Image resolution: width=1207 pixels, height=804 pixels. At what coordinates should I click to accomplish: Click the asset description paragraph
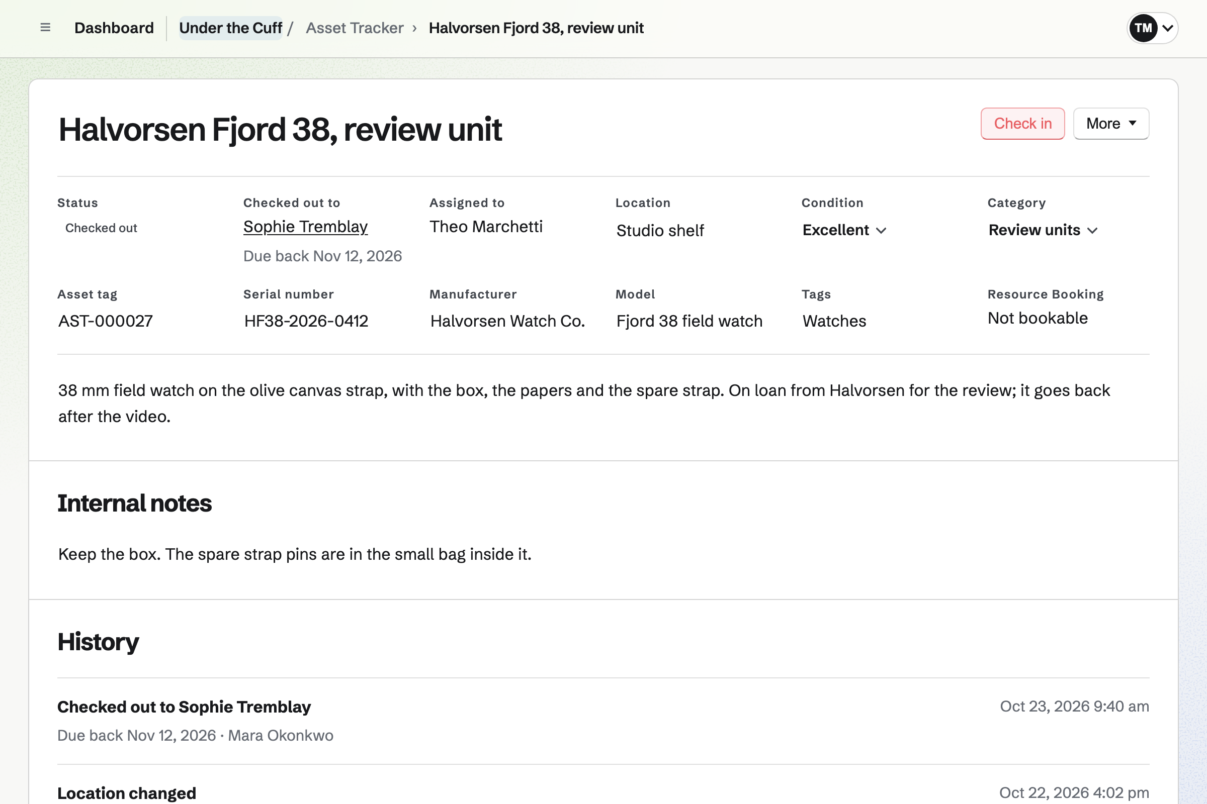[x=584, y=404]
